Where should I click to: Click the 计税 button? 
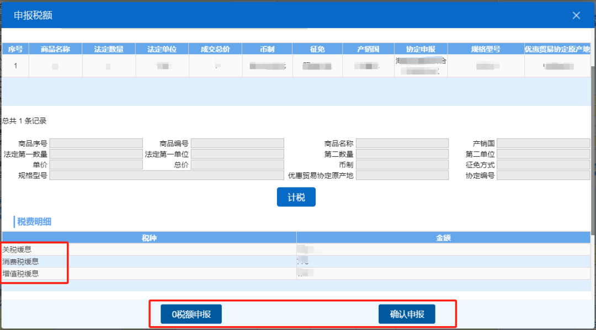296,197
